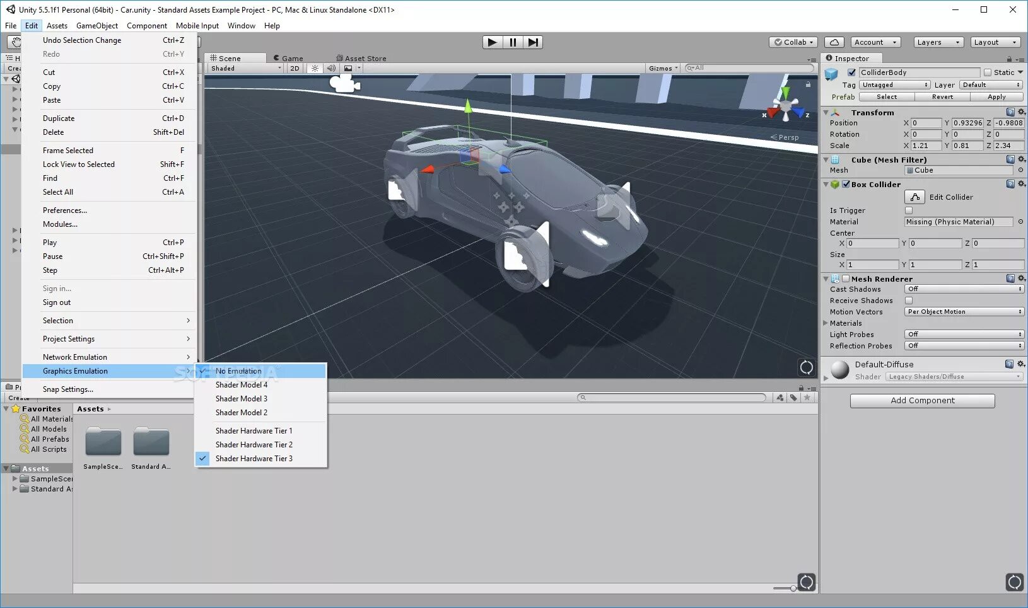Click Search by Type icon in Project
The image size is (1028, 608).
pos(780,398)
